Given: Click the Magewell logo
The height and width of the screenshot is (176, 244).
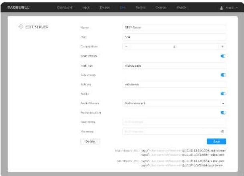Looking at the screenshot, I should 18,8.
